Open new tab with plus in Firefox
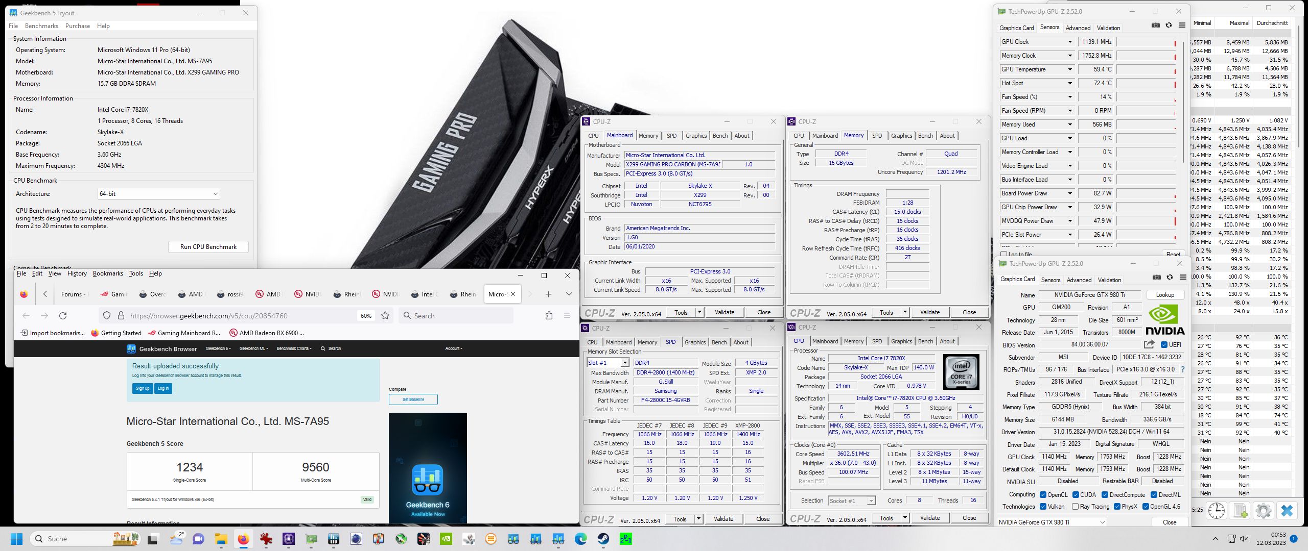 [548, 294]
